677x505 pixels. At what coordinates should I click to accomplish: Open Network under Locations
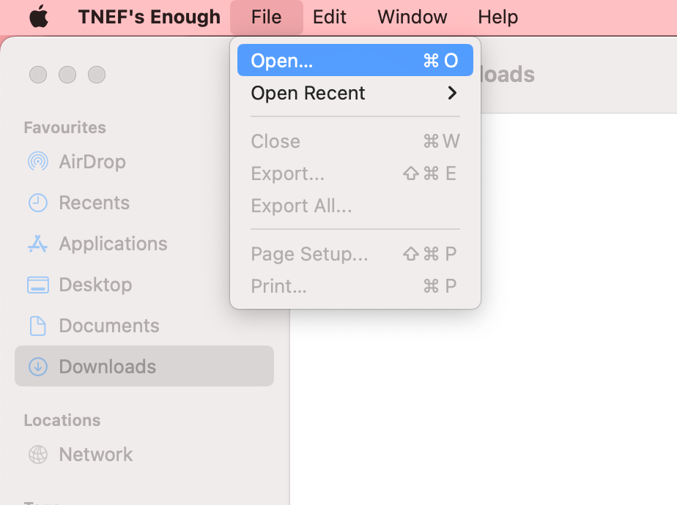tap(95, 454)
